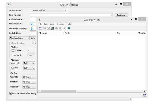Sort by the Folder column header
Viewport: 155px width, 107px height.
[90, 33]
